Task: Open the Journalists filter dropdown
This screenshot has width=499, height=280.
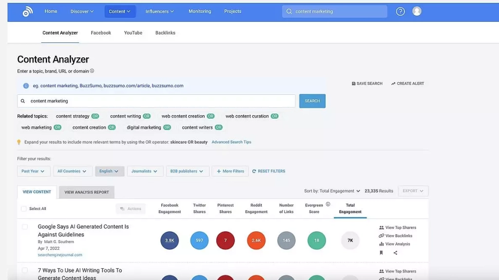Action: click(145, 171)
